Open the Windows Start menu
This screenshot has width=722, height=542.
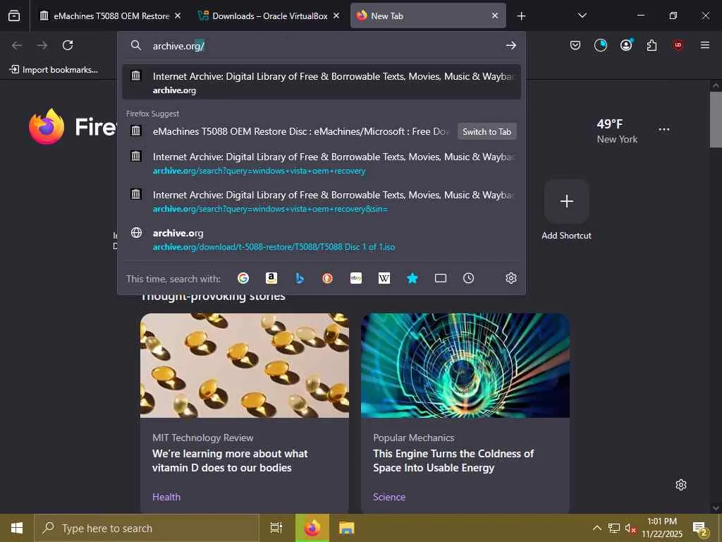click(17, 528)
